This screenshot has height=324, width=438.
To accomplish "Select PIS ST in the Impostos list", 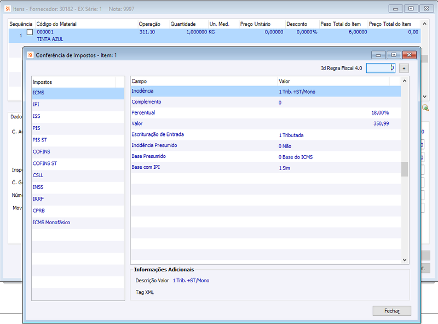I will [78, 140].
